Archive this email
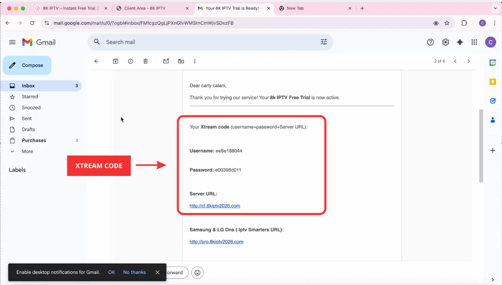The height and width of the screenshot is (285, 502). coord(115,61)
